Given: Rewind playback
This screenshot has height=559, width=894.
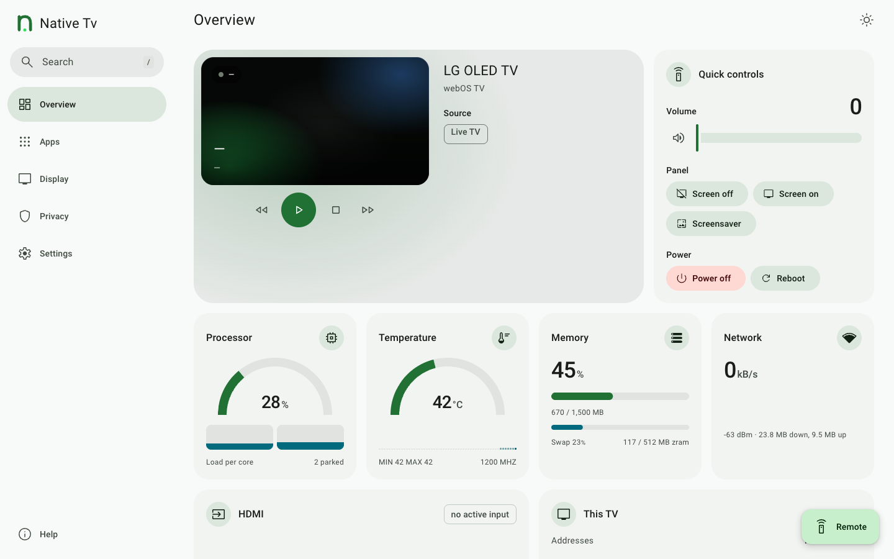Looking at the screenshot, I should [x=262, y=210].
